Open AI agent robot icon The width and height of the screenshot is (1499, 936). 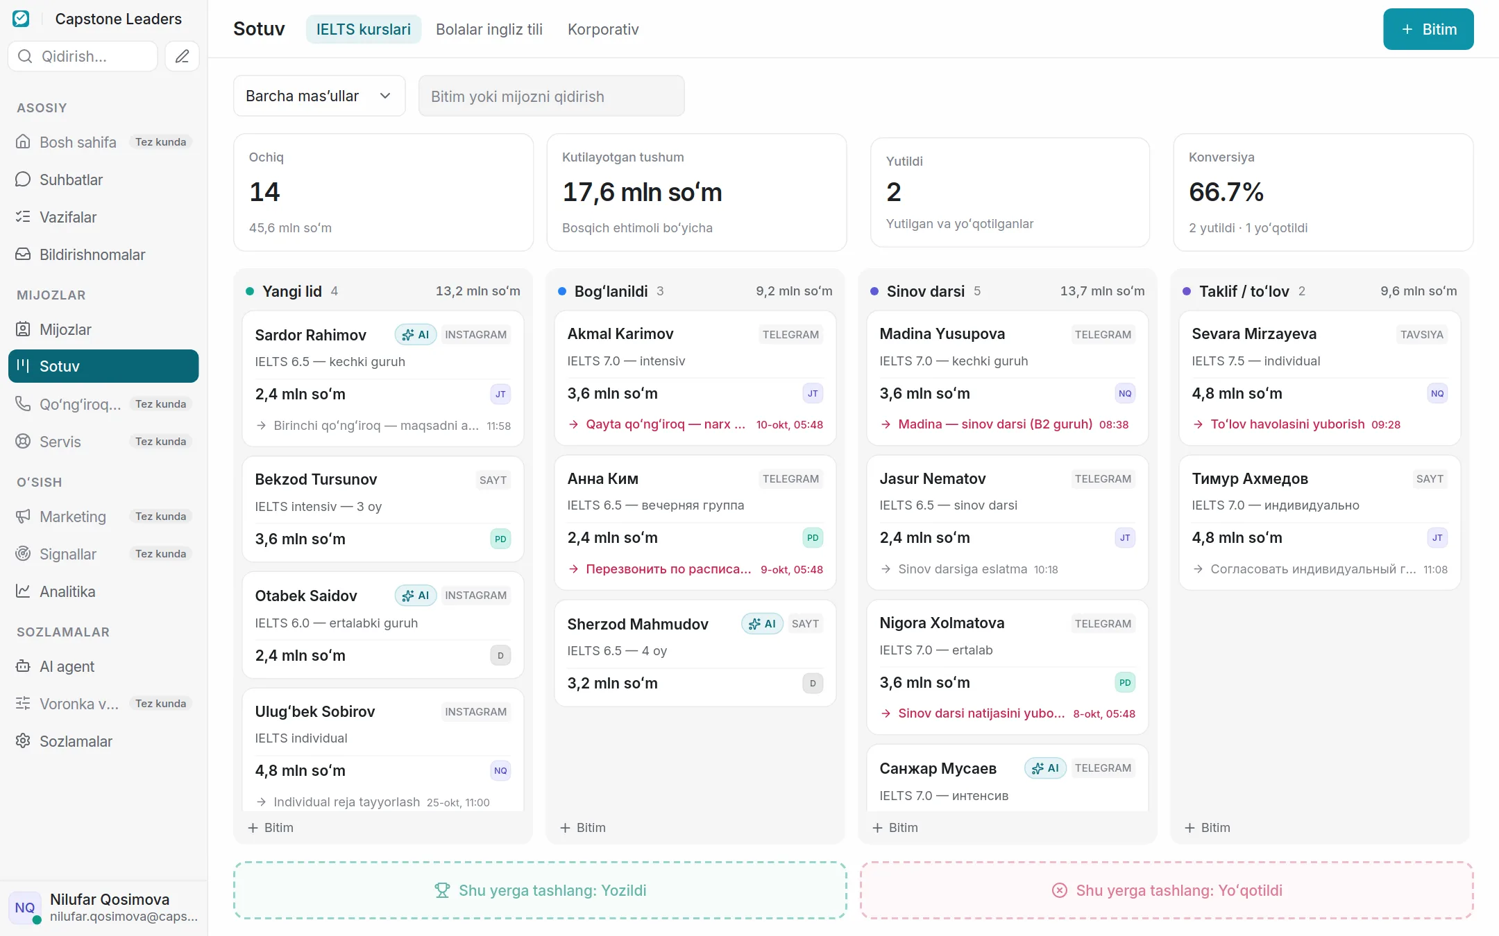(23, 666)
